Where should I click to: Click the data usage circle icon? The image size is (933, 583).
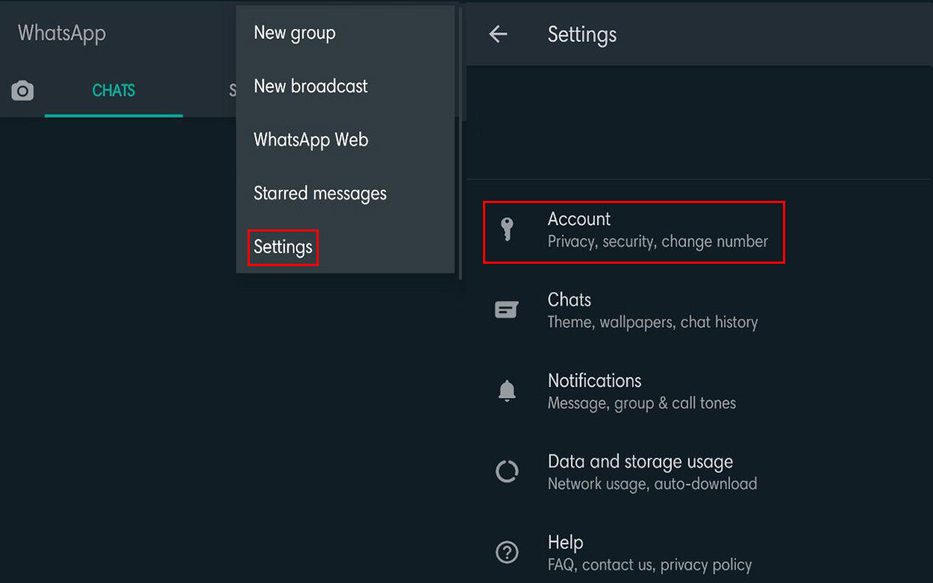[507, 472]
